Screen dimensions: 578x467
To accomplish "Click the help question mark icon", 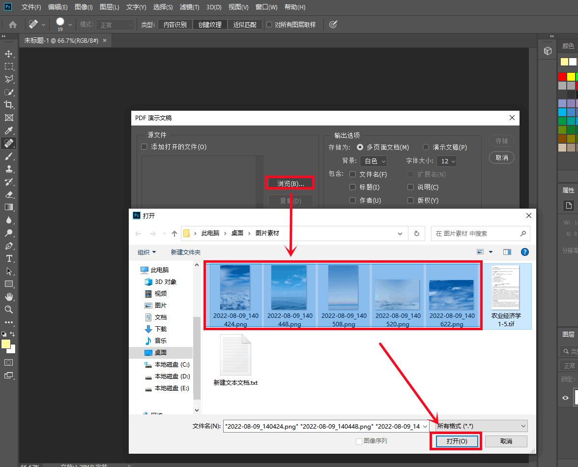I will [524, 252].
